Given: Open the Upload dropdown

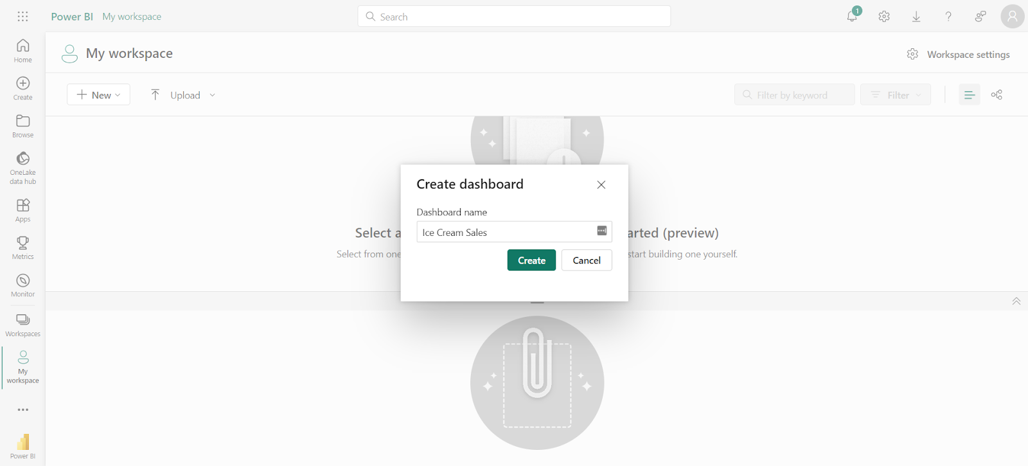Looking at the screenshot, I should 183,94.
